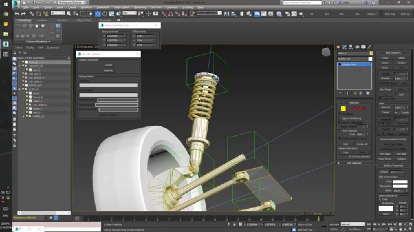Viewport: 414px width, 232px height.
Task: Open the Modify command panel tab
Action: click(x=345, y=47)
